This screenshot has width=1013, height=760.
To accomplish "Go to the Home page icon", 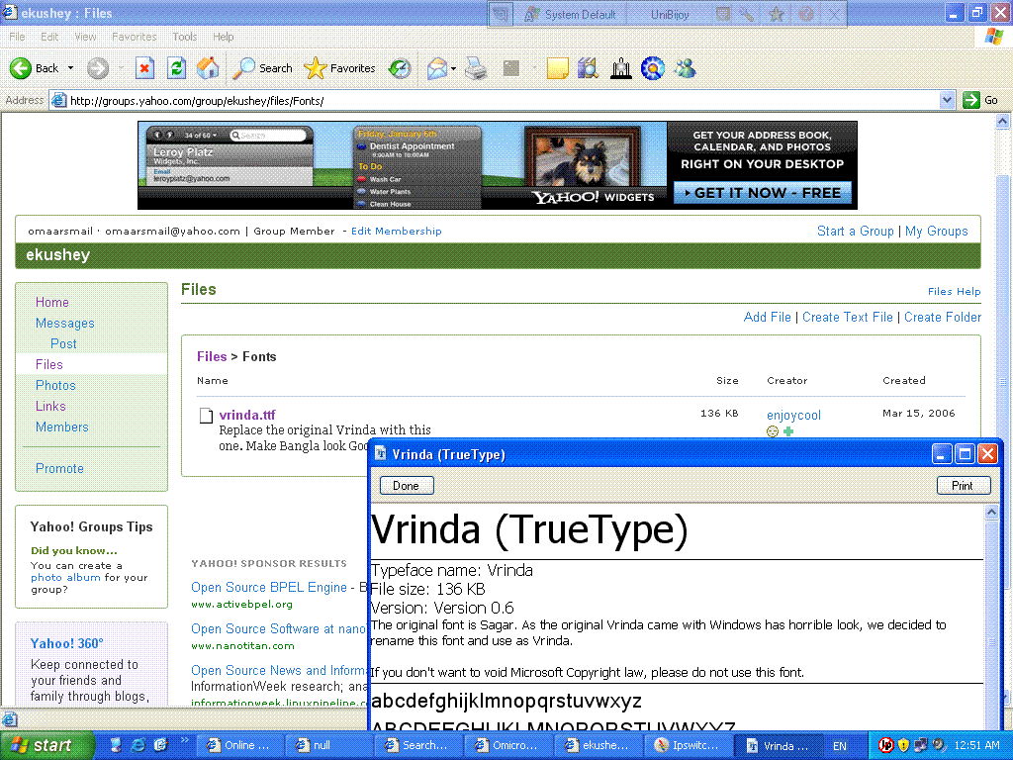I will [208, 68].
